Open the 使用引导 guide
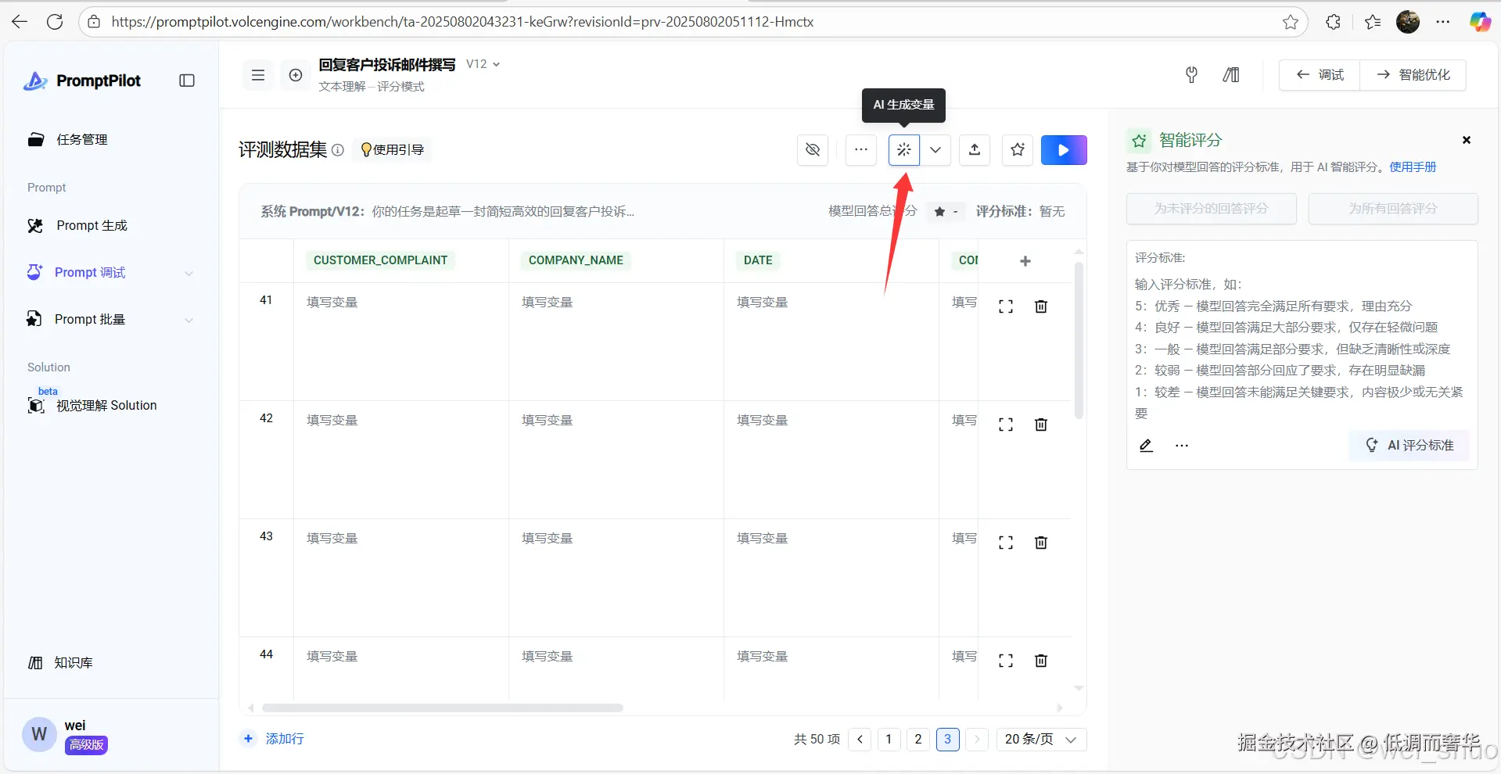 tap(392, 149)
